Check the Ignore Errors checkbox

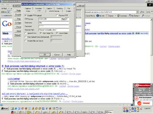25,33
